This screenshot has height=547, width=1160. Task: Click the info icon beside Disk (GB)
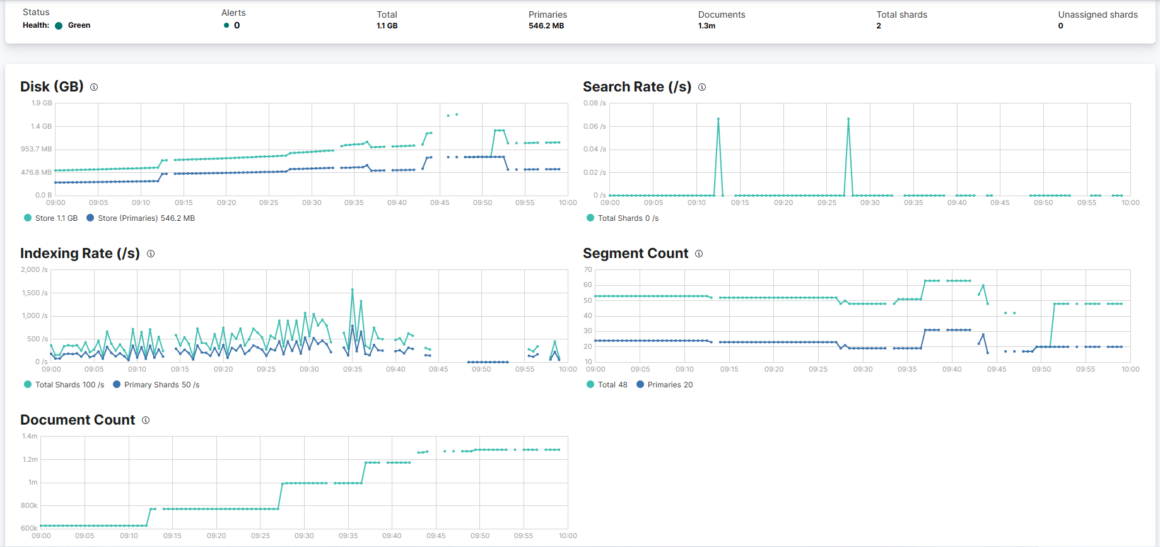94,87
